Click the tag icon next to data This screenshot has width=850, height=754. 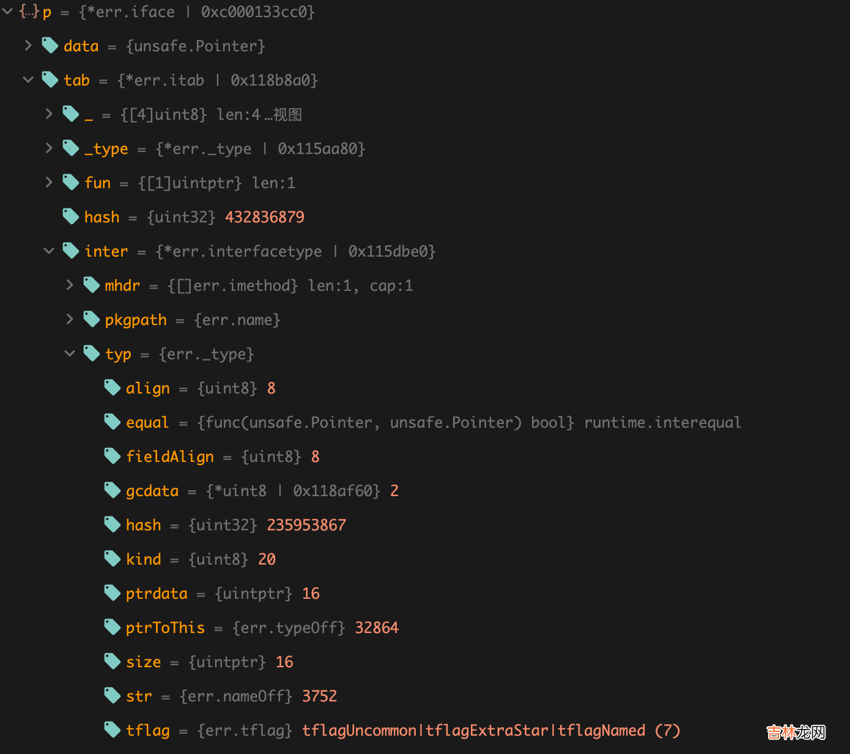(x=50, y=45)
